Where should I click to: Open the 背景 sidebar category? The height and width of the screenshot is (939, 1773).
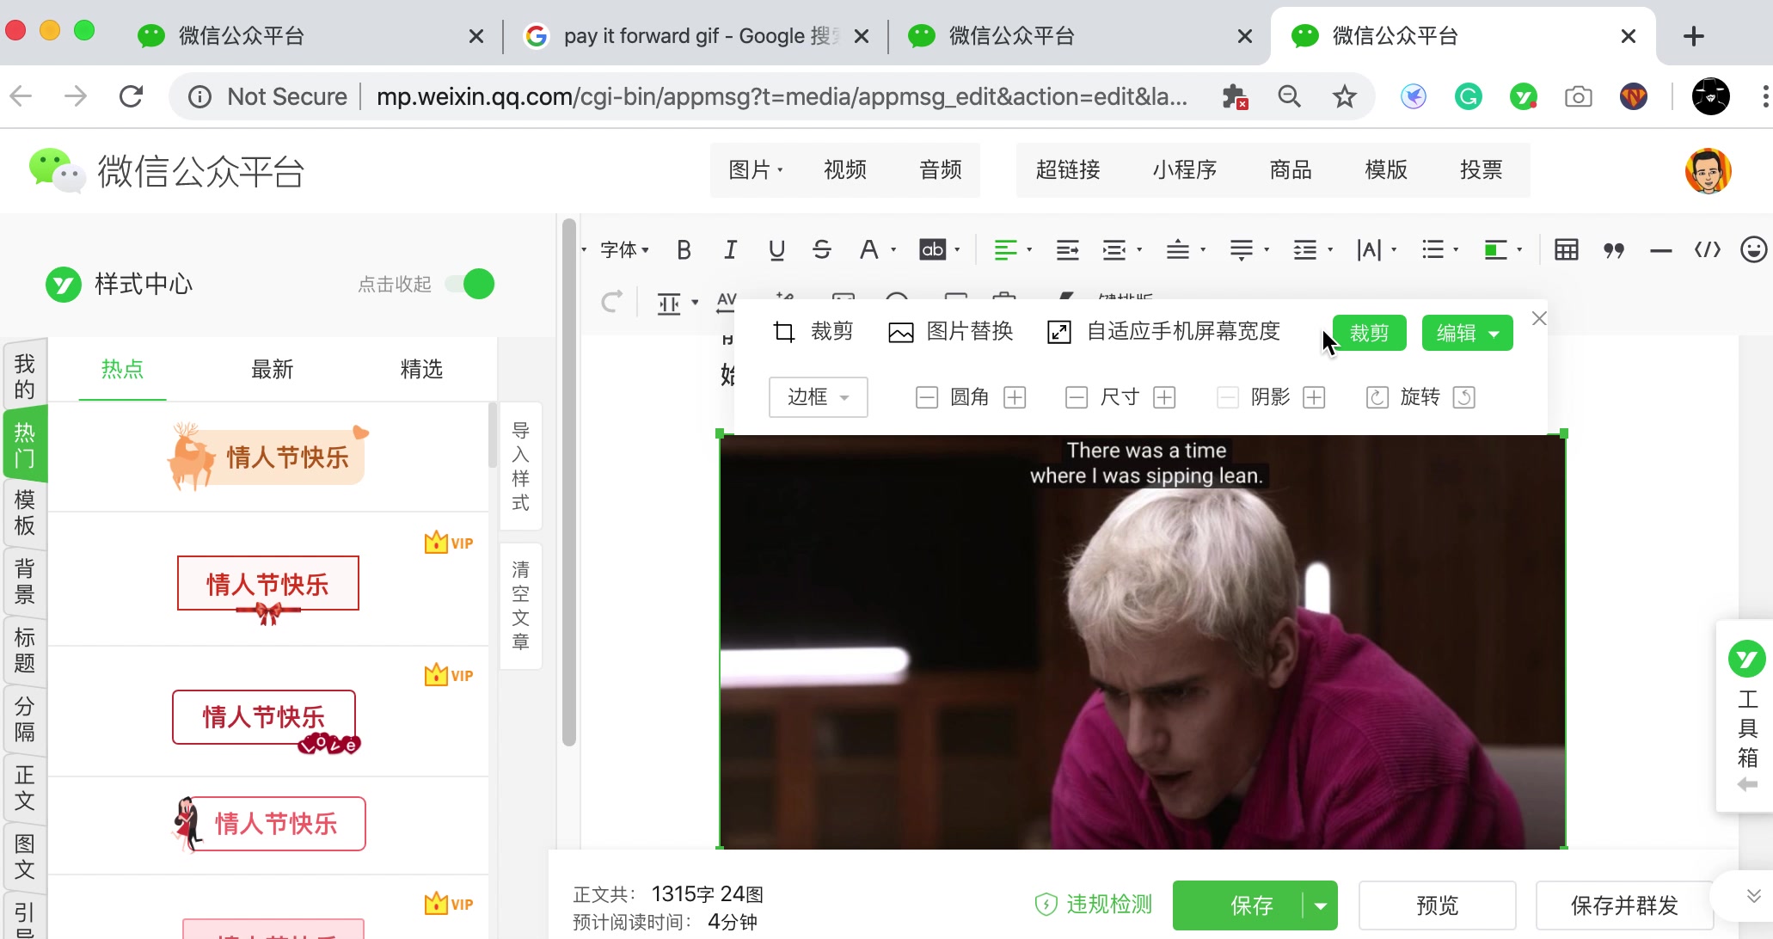25,581
